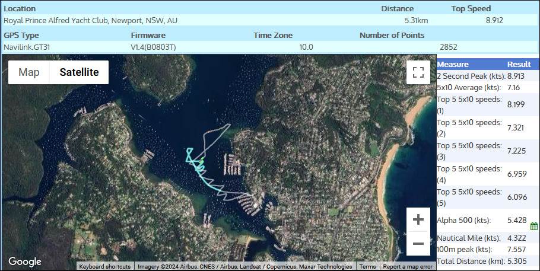Select the Satellite view tab
This screenshot has width=540, height=271.
(x=79, y=72)
